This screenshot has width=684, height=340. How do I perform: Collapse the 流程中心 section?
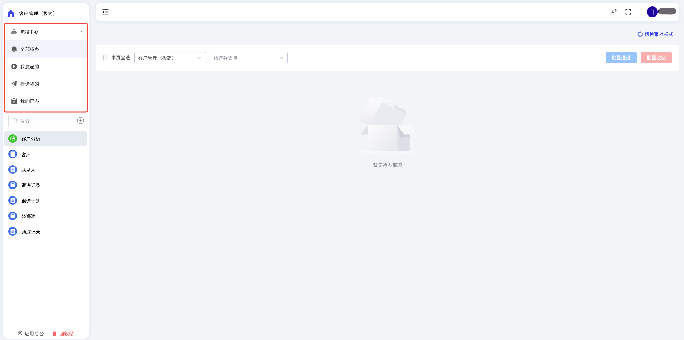coord(82,32)
